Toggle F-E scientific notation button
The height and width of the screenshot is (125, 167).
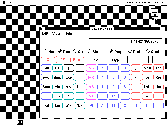57,68
